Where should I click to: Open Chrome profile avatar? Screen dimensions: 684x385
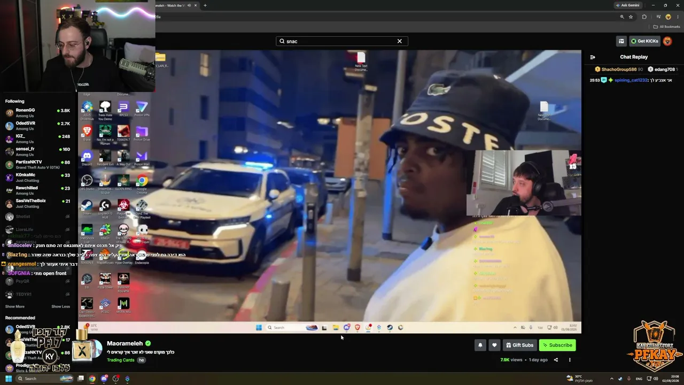[668, 17]
